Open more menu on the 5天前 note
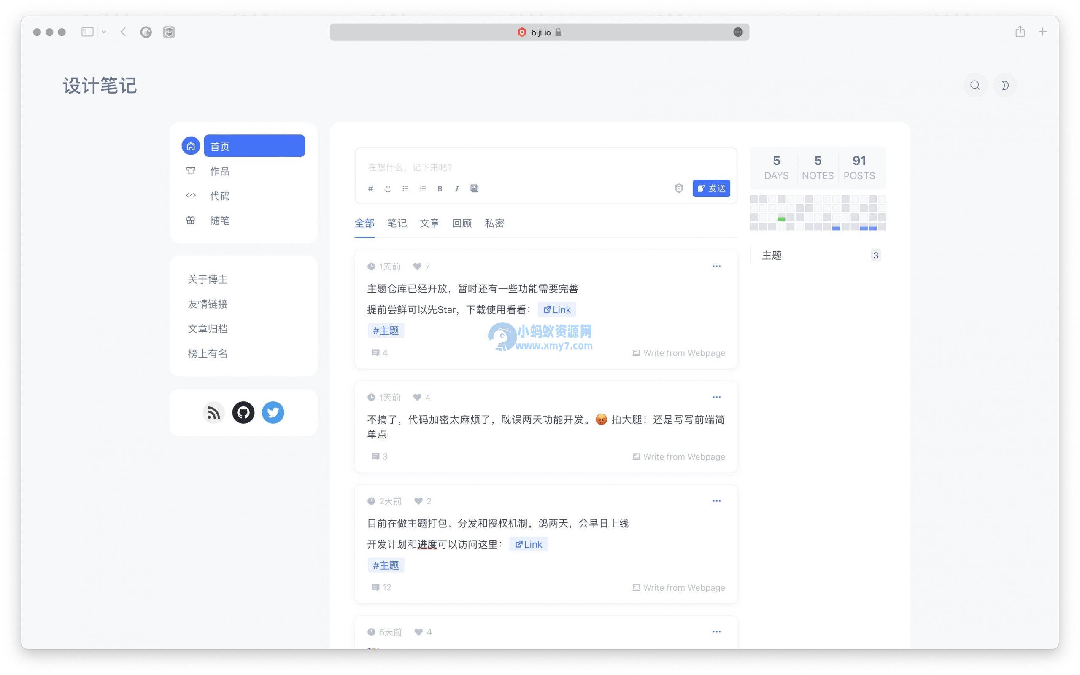 [x=716, y=632]
